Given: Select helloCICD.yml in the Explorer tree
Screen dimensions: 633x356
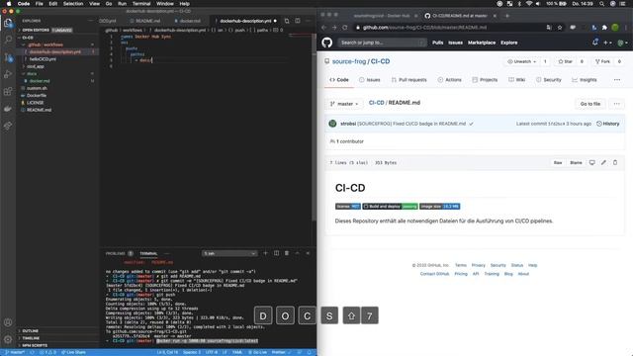Looking at the screenshot, I should click(43, 59).
